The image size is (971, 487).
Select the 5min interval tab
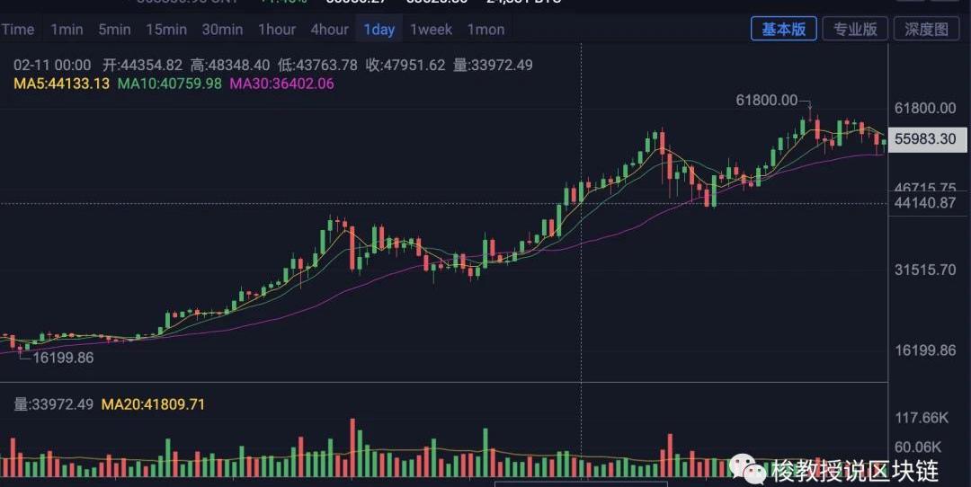tap(114, 30)
